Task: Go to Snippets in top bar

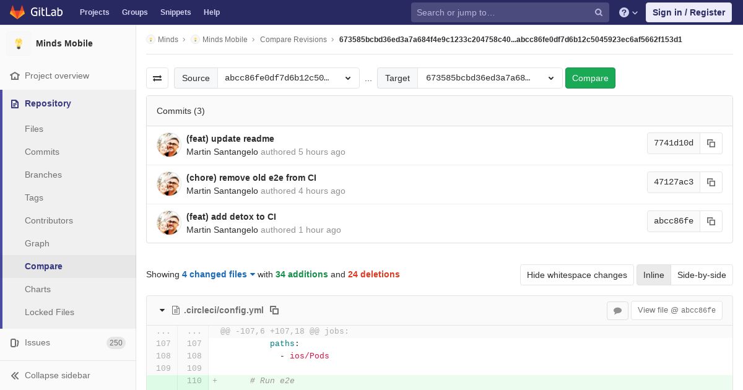Action: pyautogui.click(x=175, y=12)
